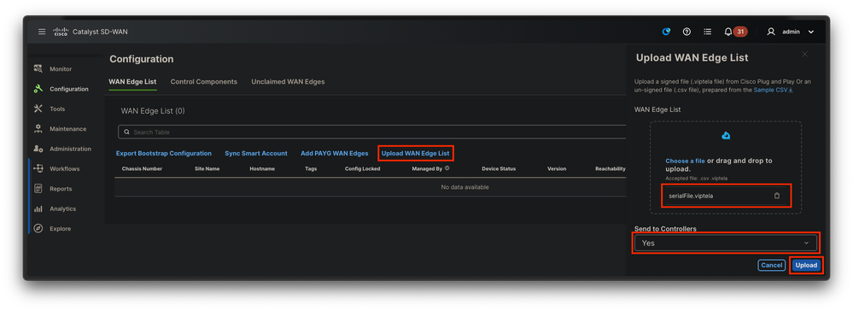
Task: Open Analytics in the sidebar
Action: 62,208
